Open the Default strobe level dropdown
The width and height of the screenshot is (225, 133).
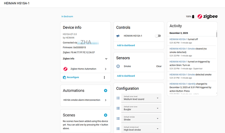(142, 129)
